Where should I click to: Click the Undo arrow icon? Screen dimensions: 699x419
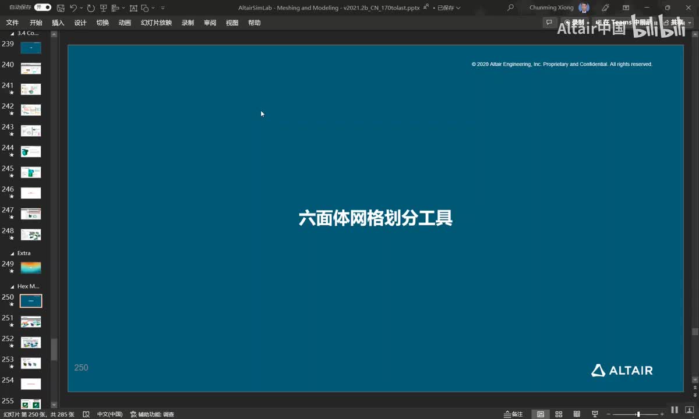73,8
